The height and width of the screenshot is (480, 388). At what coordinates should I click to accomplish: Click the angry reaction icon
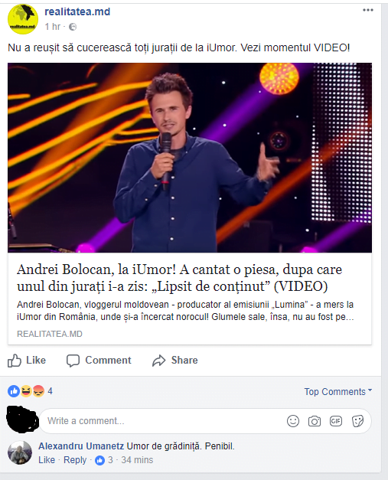point(38,391)
